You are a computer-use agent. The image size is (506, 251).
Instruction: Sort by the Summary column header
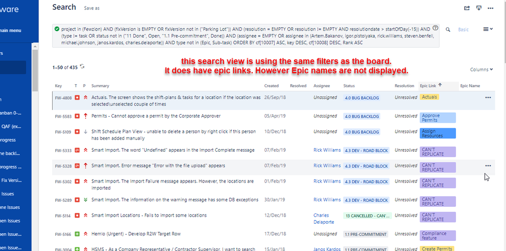[x=100, y=86]
